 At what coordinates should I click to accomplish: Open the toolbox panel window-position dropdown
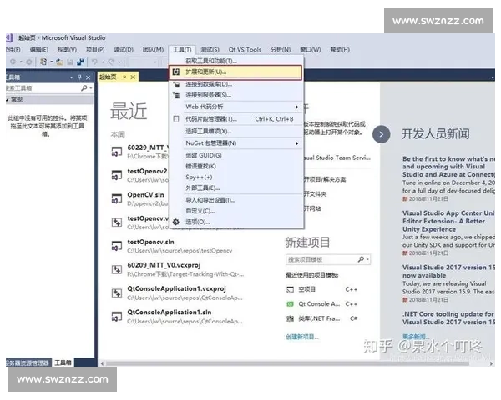point(71,77)
